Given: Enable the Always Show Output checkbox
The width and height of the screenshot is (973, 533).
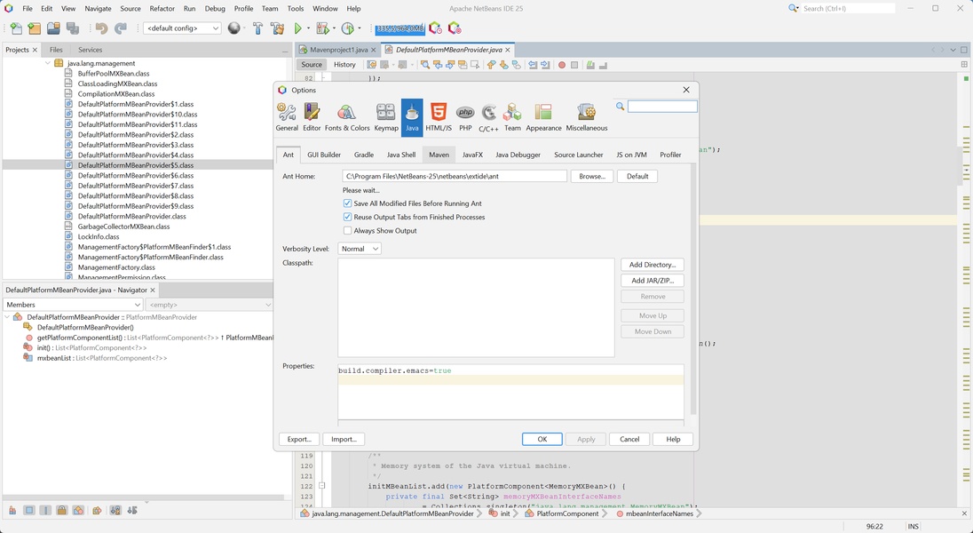Looking at the screenshot, I should coord(347,231).
